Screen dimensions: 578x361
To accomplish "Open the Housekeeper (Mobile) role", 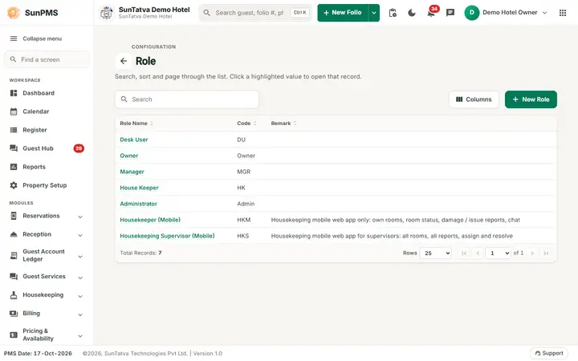I will pos(150,220).
